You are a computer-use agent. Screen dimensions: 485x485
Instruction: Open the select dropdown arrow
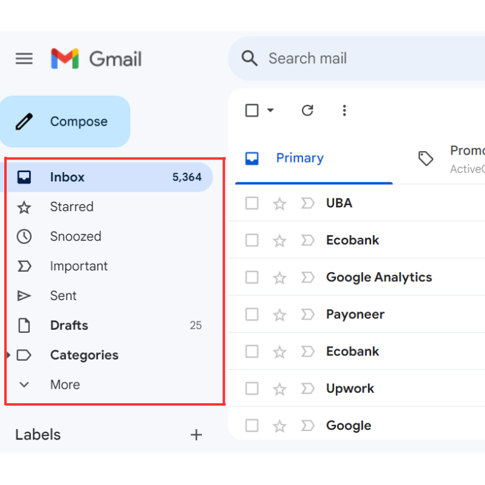(270, 110)
